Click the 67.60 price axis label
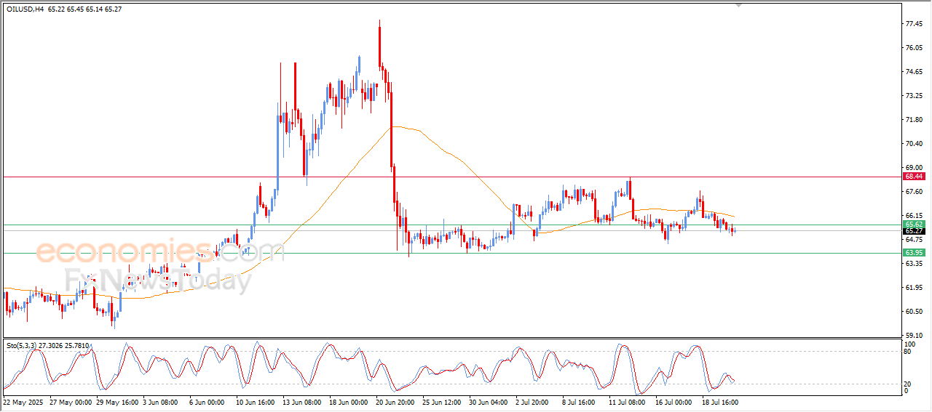Screen dimensions: 932x412 tap(915, 192)
